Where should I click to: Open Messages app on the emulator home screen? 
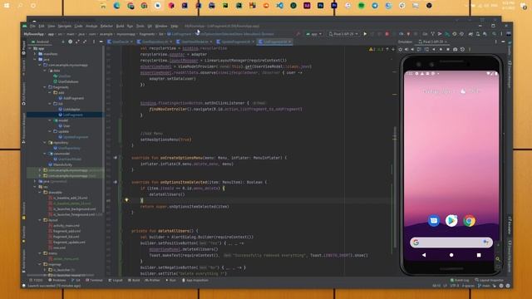[434, 221]
